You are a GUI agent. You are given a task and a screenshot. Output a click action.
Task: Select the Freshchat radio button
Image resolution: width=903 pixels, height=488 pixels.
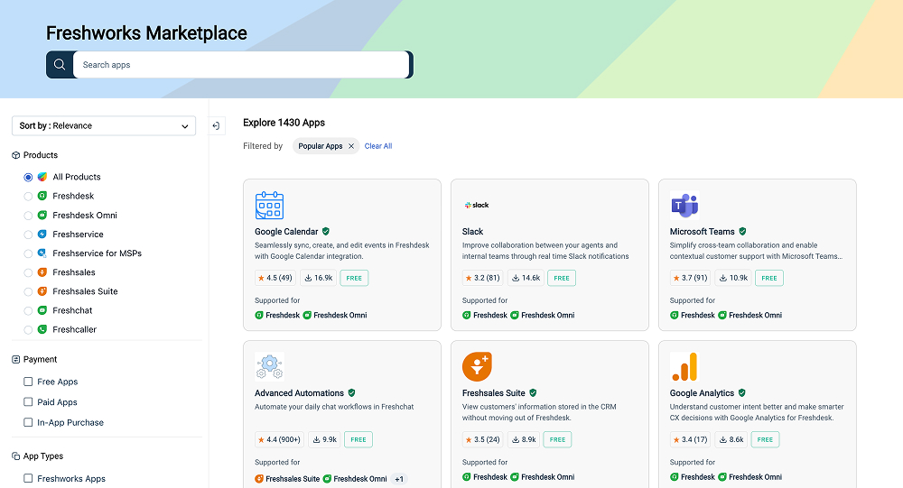(x=28, y=311)
